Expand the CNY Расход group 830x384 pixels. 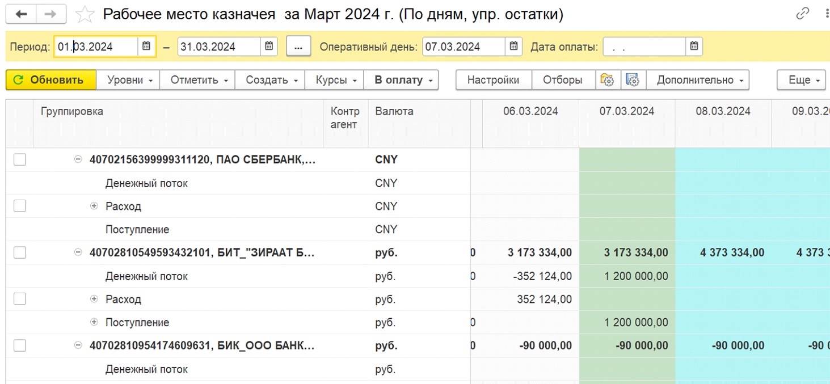94,206
